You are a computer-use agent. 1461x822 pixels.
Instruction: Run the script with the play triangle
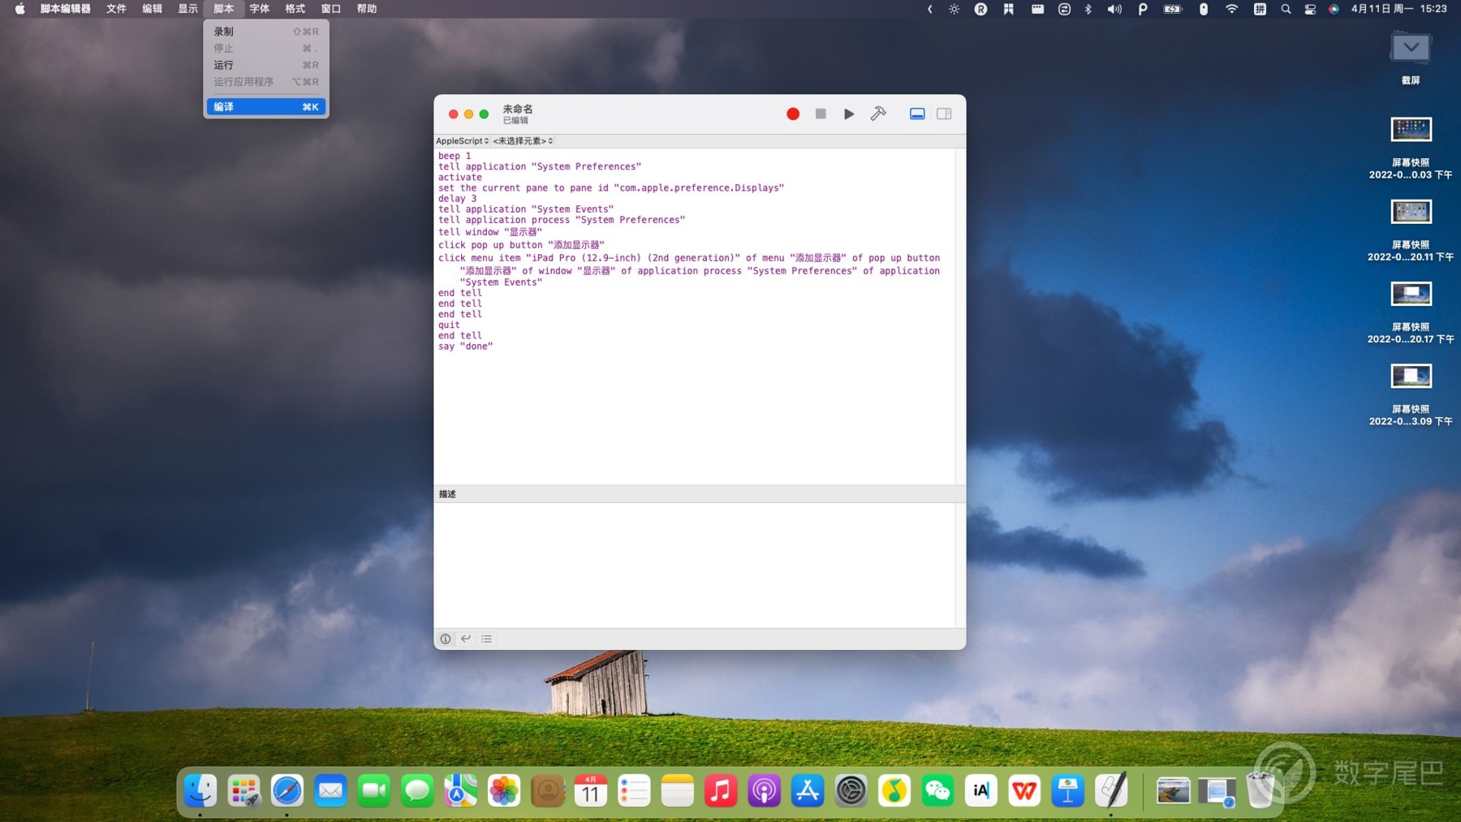pyautogui.click(x=849, y=114)
